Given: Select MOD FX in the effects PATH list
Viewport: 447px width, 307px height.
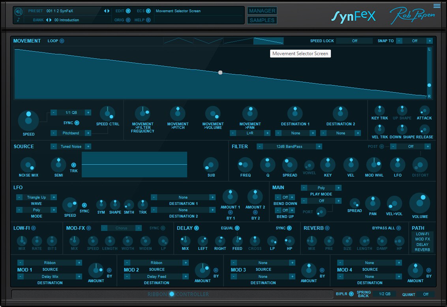Looking at the screenshot, I should (422, 239).
